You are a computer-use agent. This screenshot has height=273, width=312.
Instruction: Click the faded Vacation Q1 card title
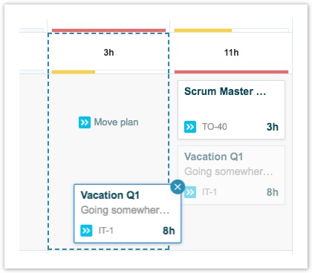[214, 157]
